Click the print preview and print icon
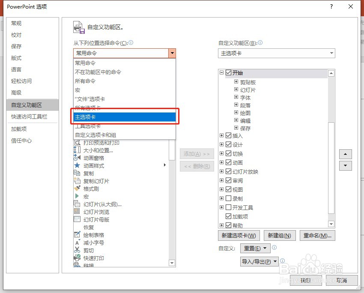 (x=77, y=142)
